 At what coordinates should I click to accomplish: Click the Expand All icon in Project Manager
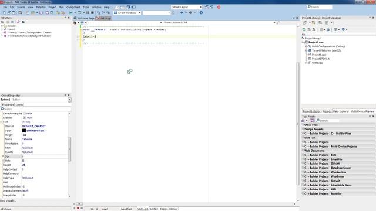coord(309,29)
